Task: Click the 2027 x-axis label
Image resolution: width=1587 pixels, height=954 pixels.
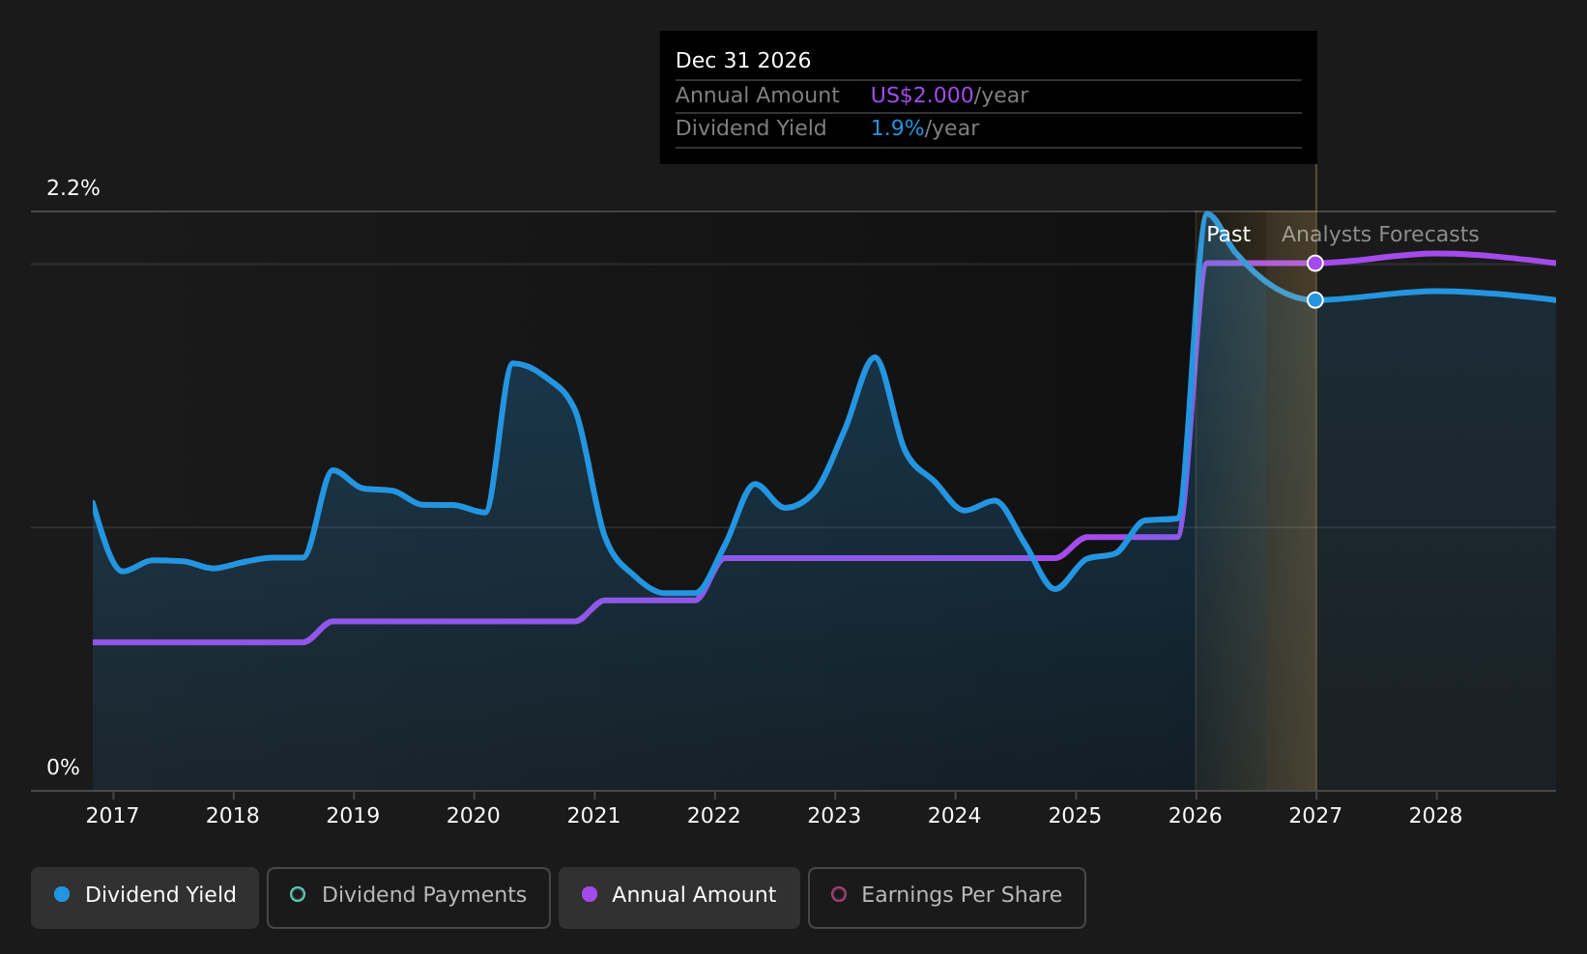Action: pyautogui.click(x=1315, y=816)
